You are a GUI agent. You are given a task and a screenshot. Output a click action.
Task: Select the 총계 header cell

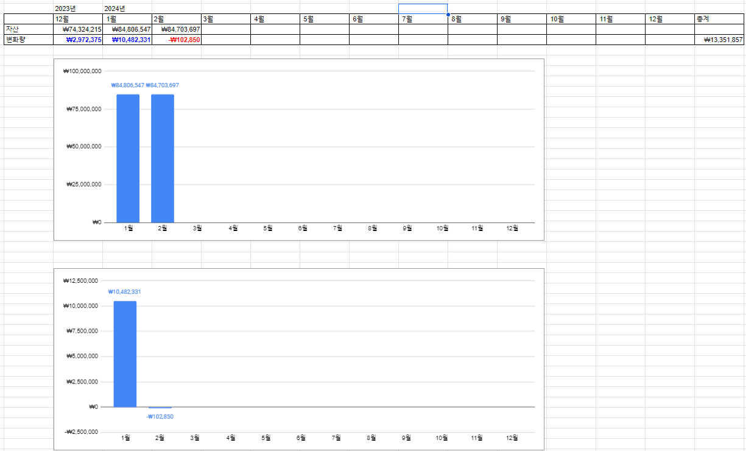719,19
